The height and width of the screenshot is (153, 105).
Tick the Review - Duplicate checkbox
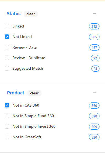click(7, 58)
